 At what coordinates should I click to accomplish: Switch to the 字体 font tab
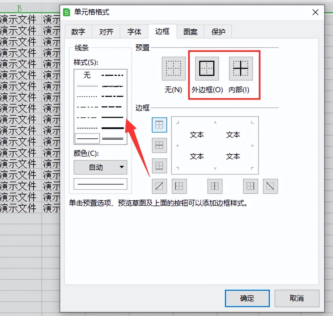tap(134, 32)
